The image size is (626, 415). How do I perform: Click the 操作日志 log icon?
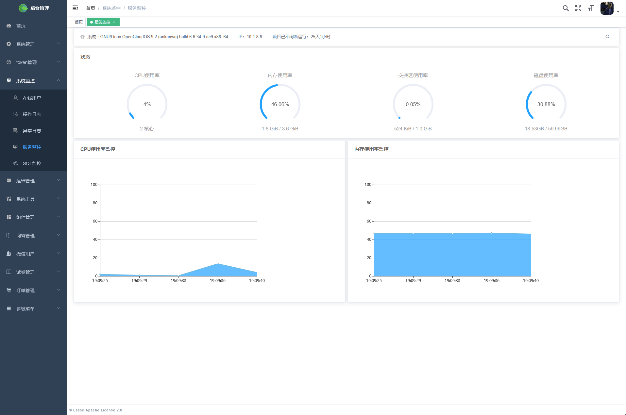click(x=15, y=114)
